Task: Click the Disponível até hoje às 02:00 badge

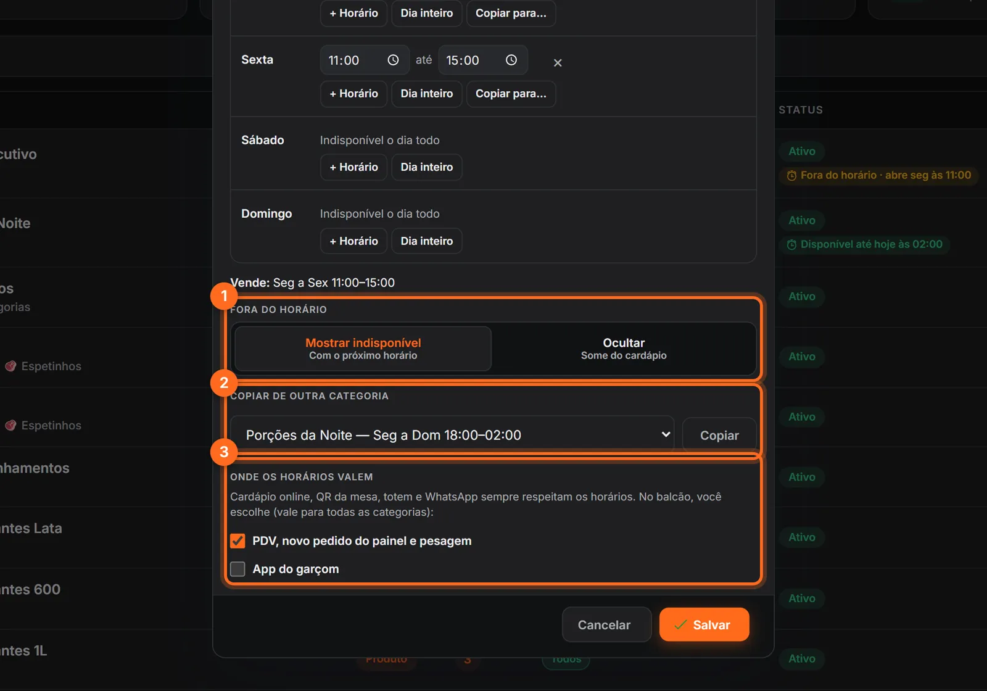Action: [865, 244]
